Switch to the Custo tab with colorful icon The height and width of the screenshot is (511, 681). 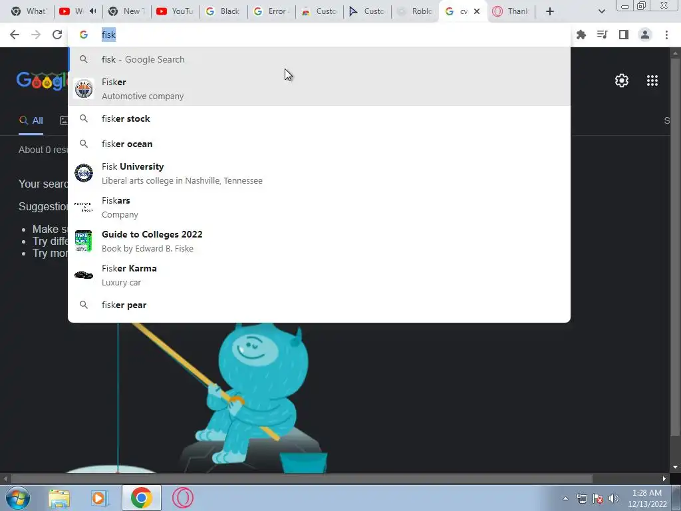tap(319, 11)
